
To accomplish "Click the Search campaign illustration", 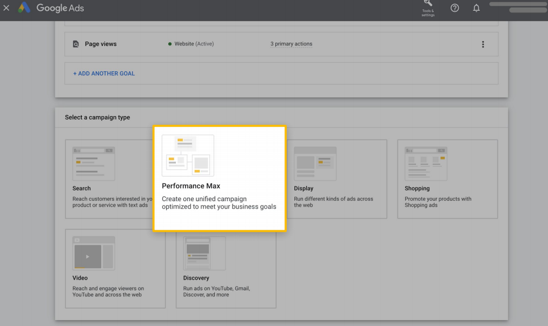I will (x=94, y=163).
